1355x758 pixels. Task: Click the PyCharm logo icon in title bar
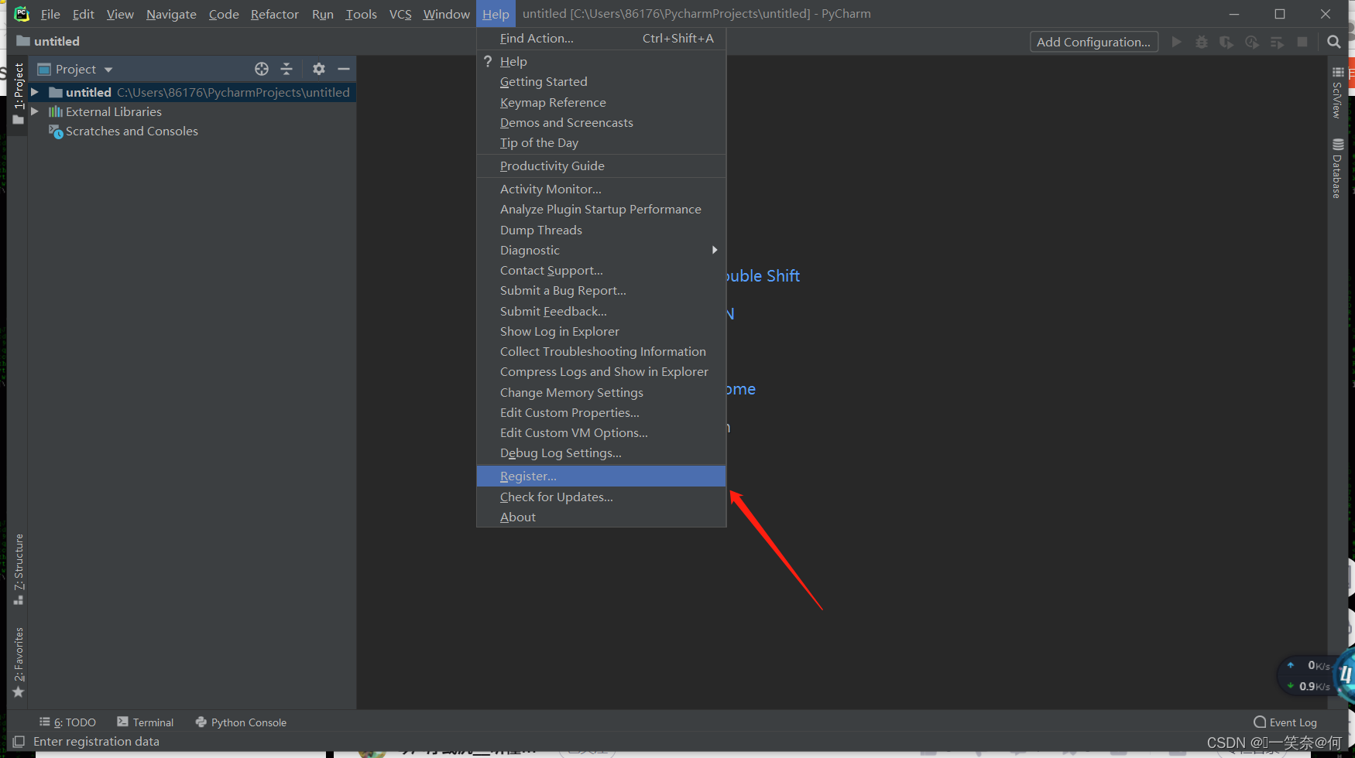point(22,14)
